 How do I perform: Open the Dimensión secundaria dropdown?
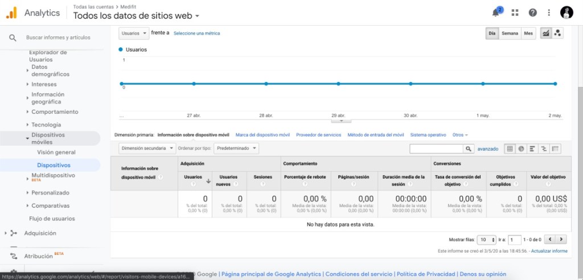pos(147,148)
